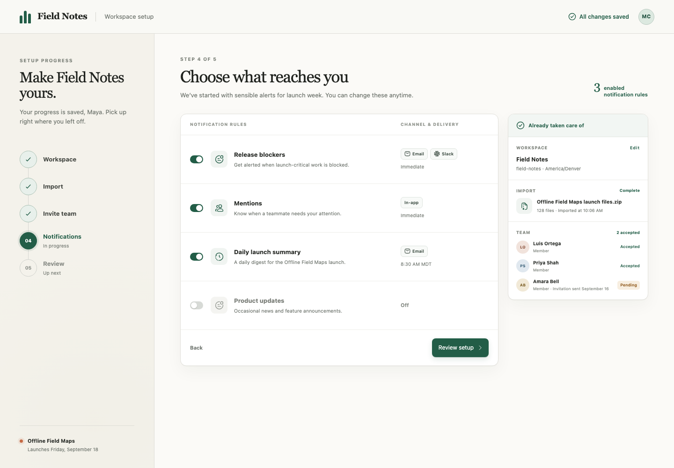This screenshot has width=674, height=468.
Task: Click the imported zip file icon
Action: coord(524,206)
